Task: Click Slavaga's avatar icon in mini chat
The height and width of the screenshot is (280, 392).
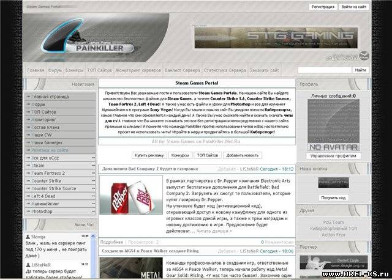Action: pos(29,236)
